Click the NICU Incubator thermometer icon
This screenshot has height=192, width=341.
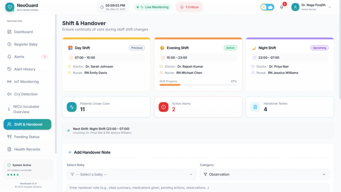9,109
